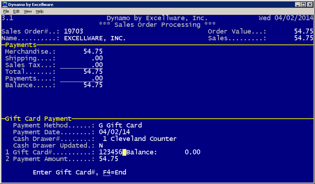Select sales order number 19703
The width and height of the screenshot is (315, 184).
click(x=73, y=31)
